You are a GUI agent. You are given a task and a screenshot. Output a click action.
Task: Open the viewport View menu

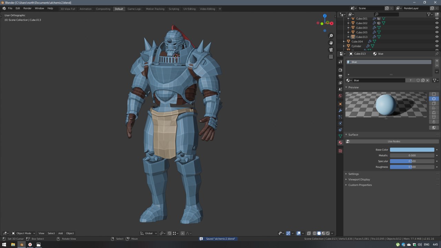(41, 233)
